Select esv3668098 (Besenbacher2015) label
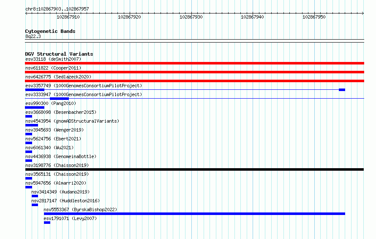The image size is (376, 239). tap(61, 112)
